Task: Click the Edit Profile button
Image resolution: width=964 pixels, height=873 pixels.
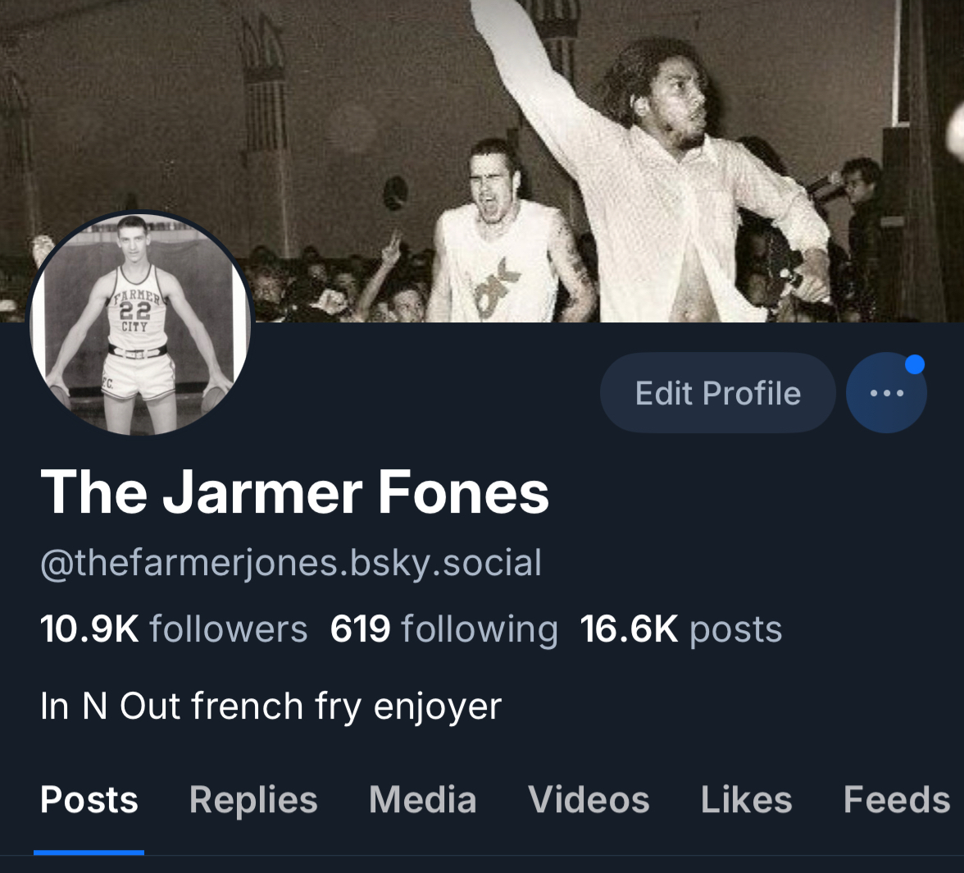Action: click(x=717, y=392)
